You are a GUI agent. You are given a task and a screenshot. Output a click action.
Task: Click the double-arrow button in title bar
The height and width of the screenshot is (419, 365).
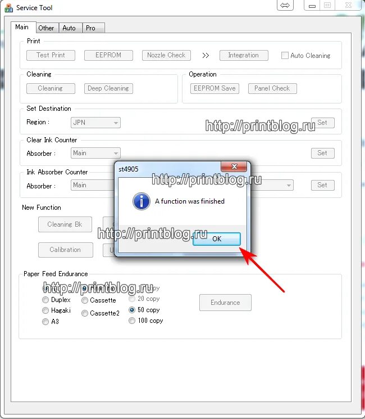[285, 5]
